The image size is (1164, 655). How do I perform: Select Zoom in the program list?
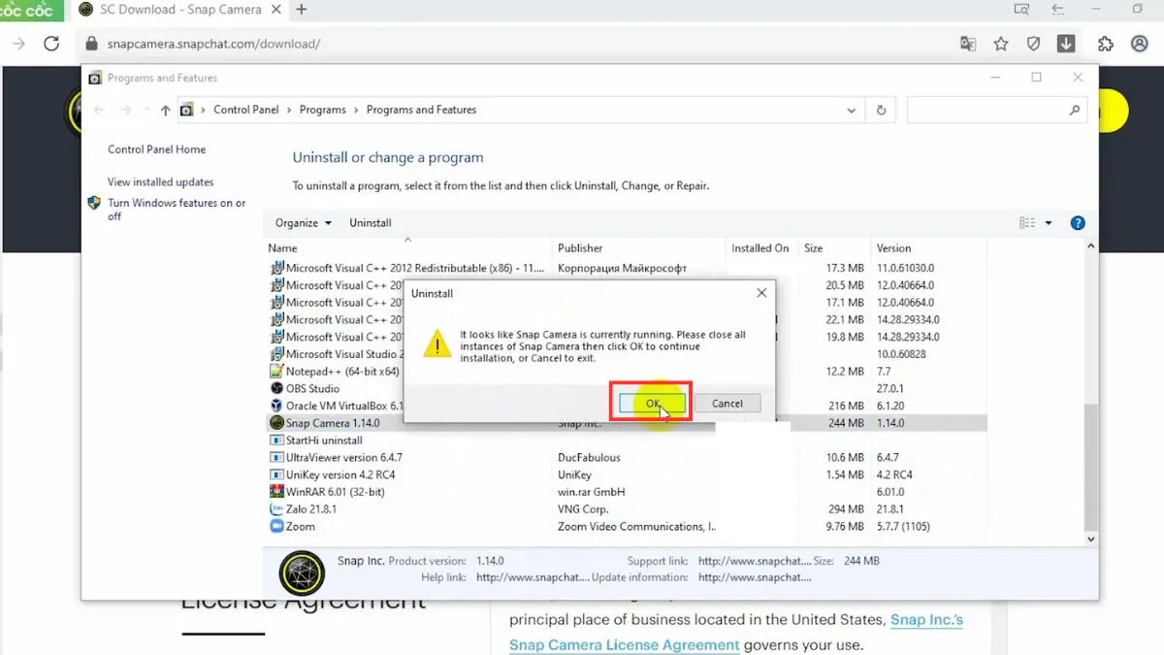(x=300, y=527)
